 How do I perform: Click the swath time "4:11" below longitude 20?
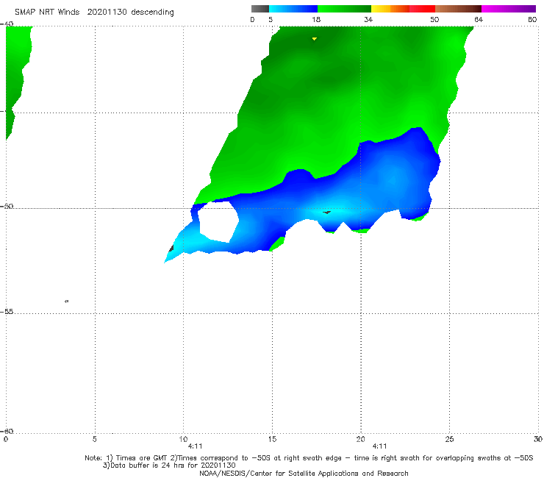[379, 446]
